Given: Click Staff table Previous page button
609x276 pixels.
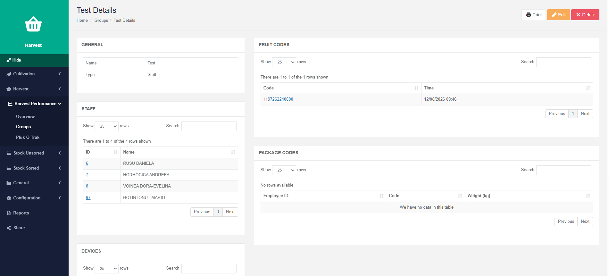Looking at the screenshot, I should (202, 212).
